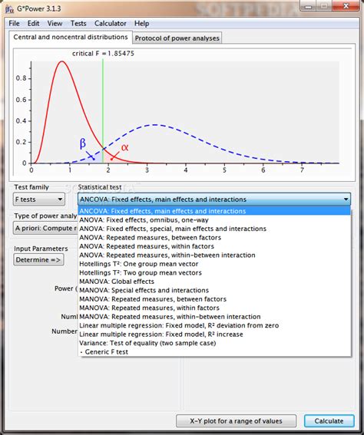
Task: Select Variance: Test of equality (two sample case)
Action: click(214, 343)
